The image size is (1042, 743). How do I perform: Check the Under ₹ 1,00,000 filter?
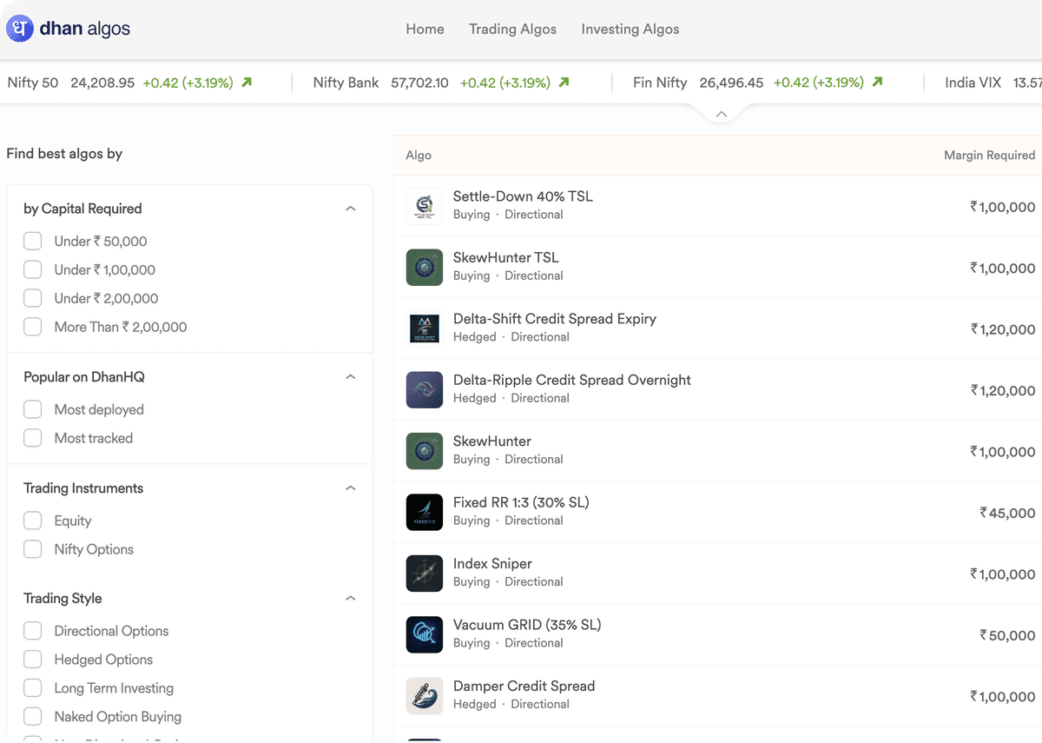[x=33, y=270]
